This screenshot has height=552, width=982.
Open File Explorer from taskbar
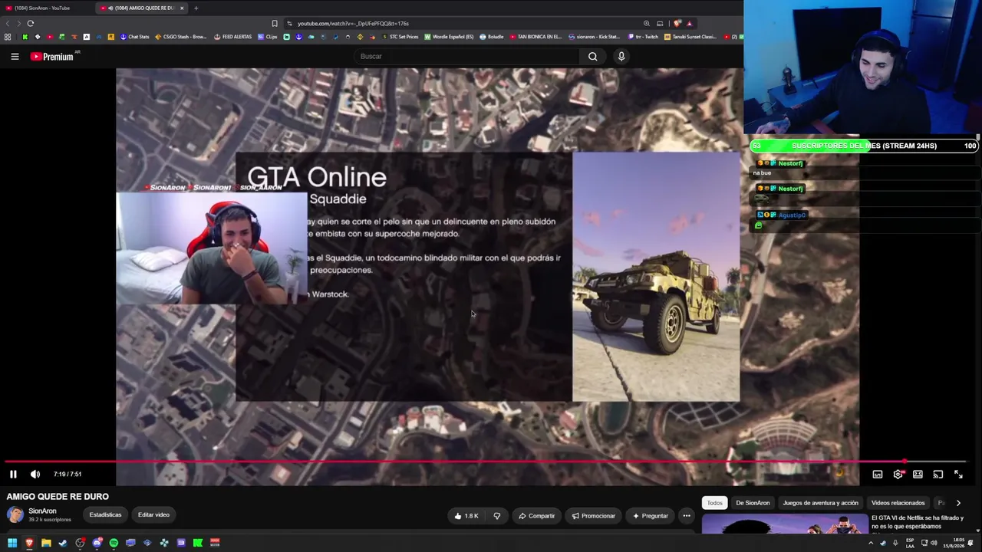click(x=46, y=543)
